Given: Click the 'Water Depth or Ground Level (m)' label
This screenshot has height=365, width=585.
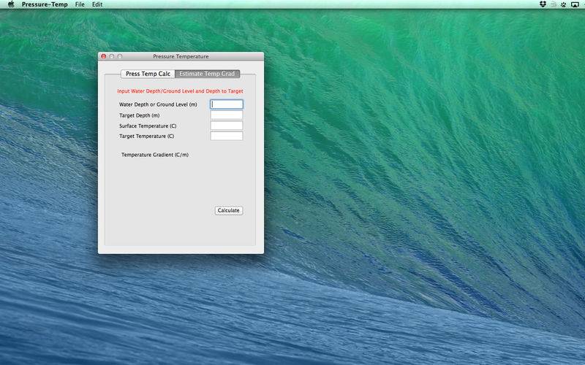Looking at the screenshot, I should [158, 104].
